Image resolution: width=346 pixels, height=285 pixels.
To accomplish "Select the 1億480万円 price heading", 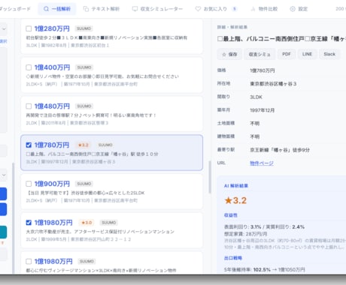I will click(52, 106).
